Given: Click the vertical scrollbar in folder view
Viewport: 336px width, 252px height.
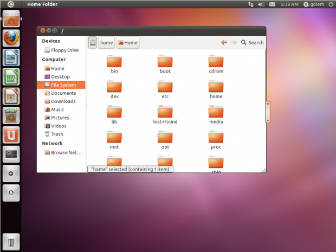Looking at the screenshot, I should point(267,112).
